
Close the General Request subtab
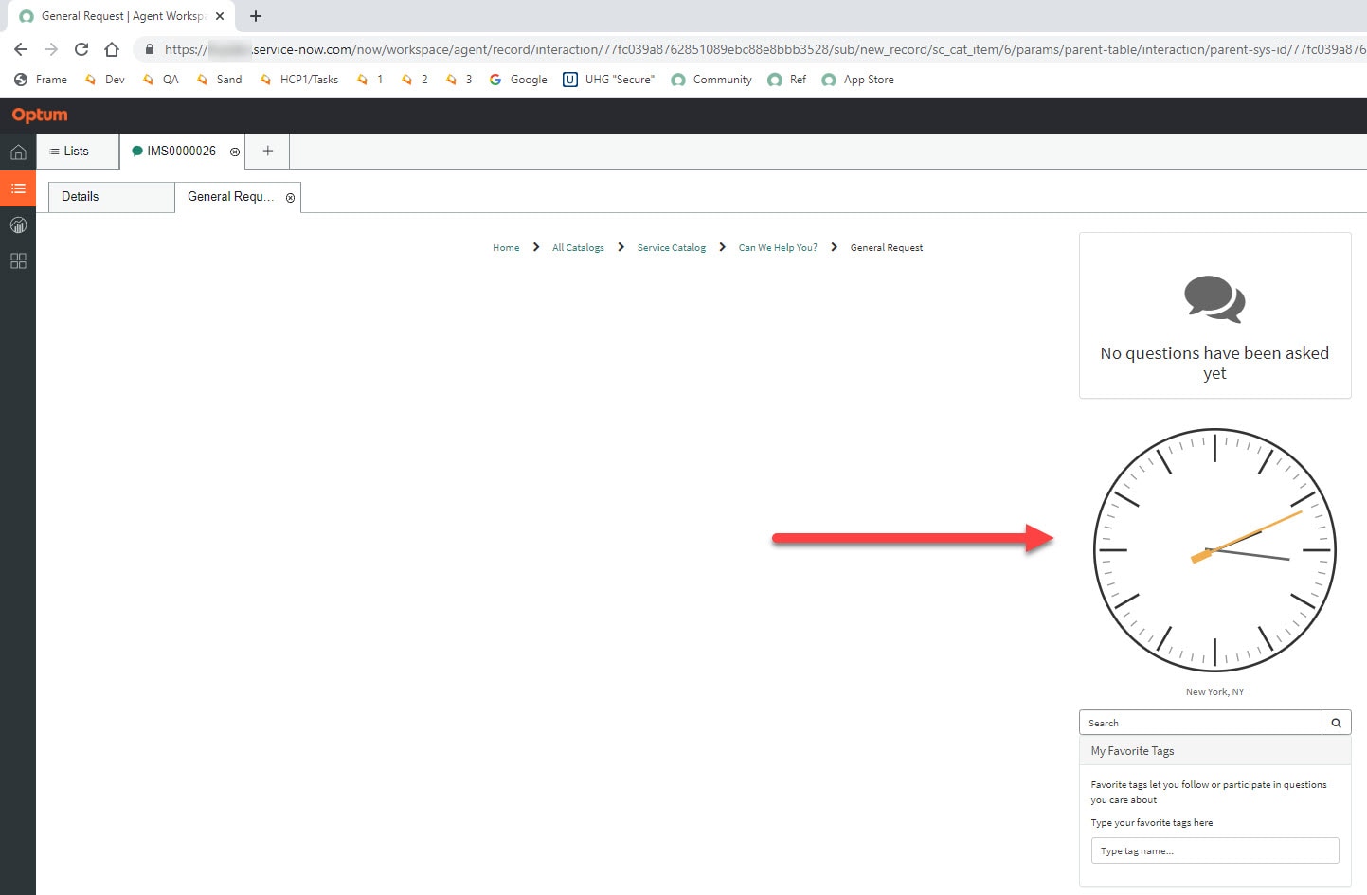coord(290,197)
